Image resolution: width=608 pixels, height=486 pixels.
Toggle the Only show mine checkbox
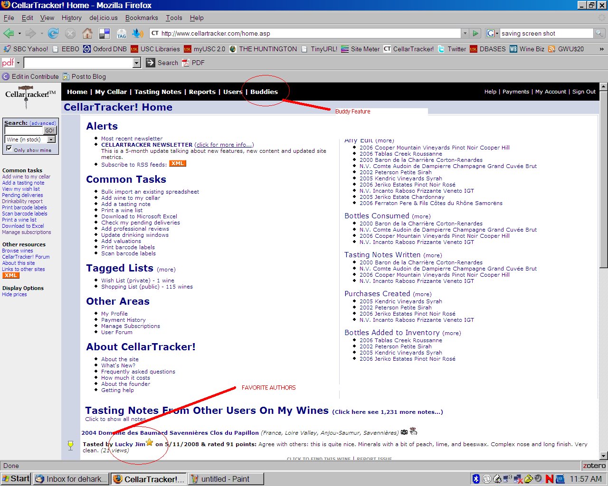click(9, 149)
